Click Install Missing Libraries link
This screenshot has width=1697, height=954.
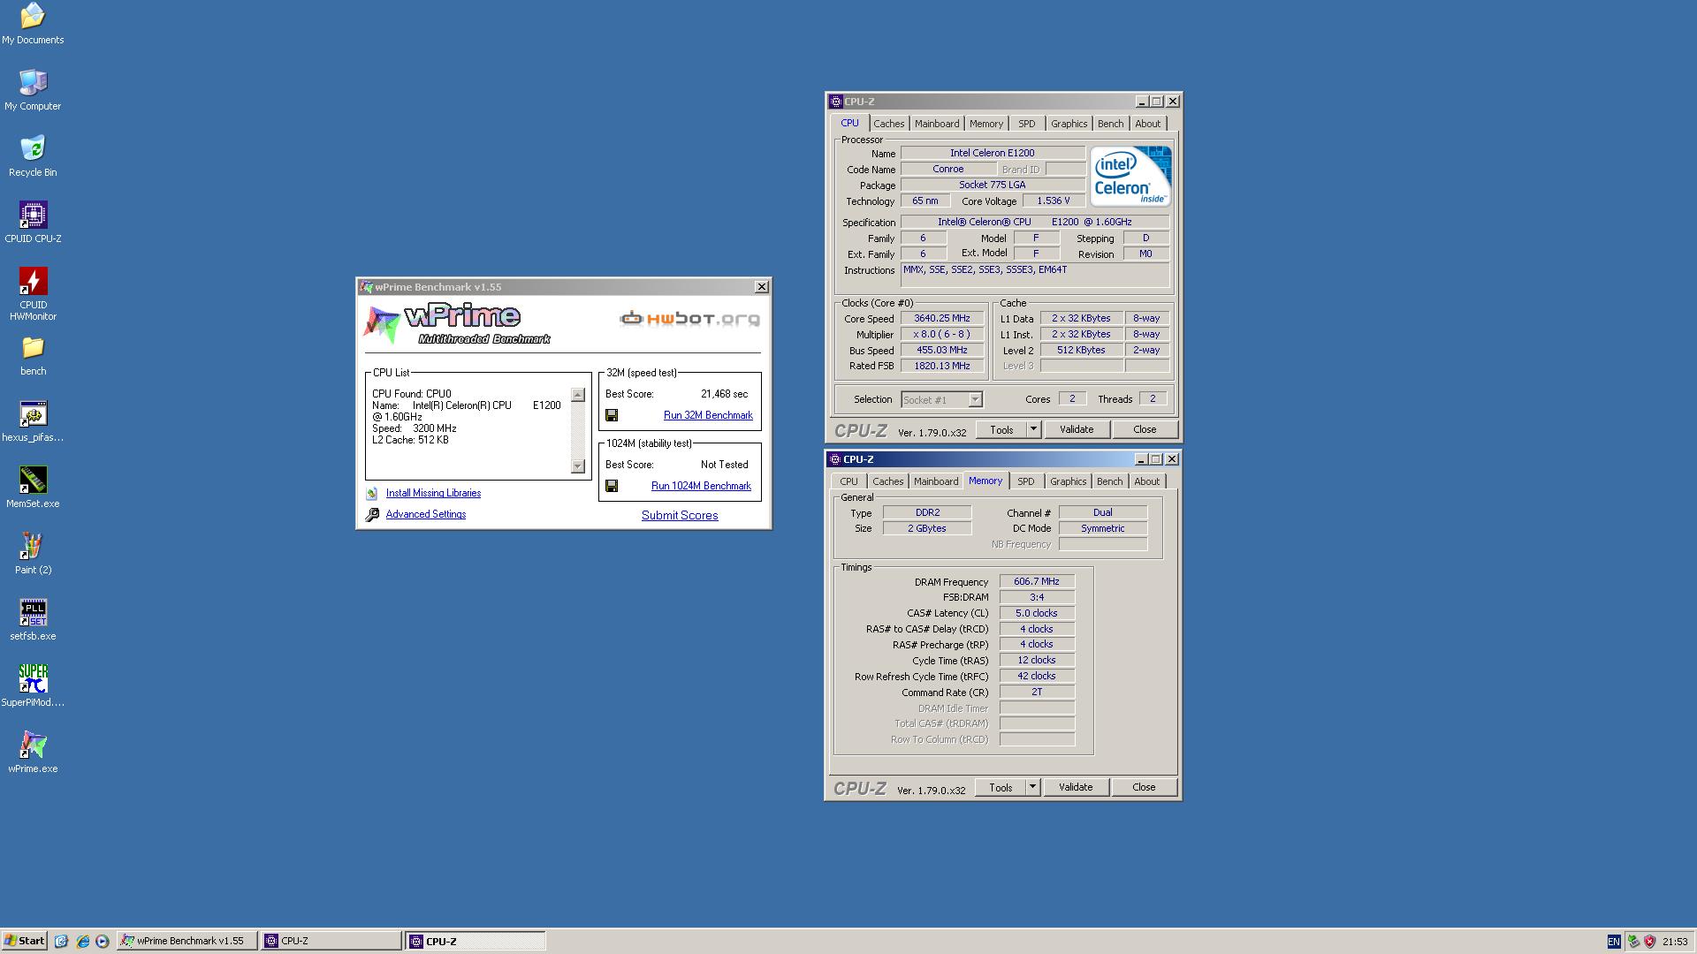point(433,493)
